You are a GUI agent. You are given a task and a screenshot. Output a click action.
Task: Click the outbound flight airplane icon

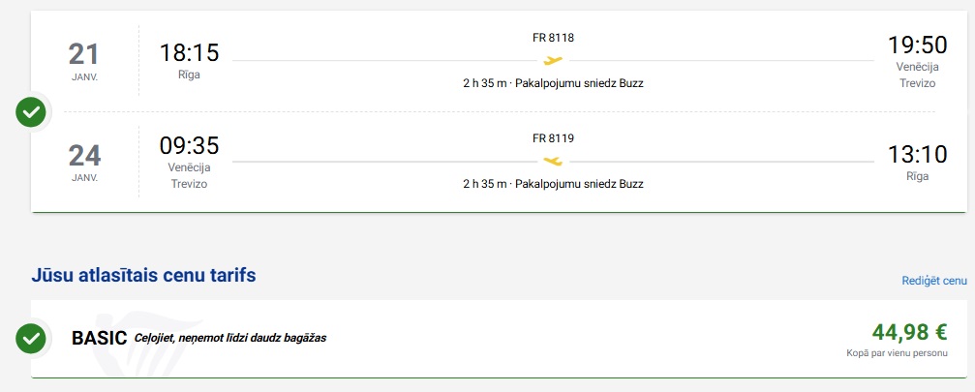click(x=553, y=61)
